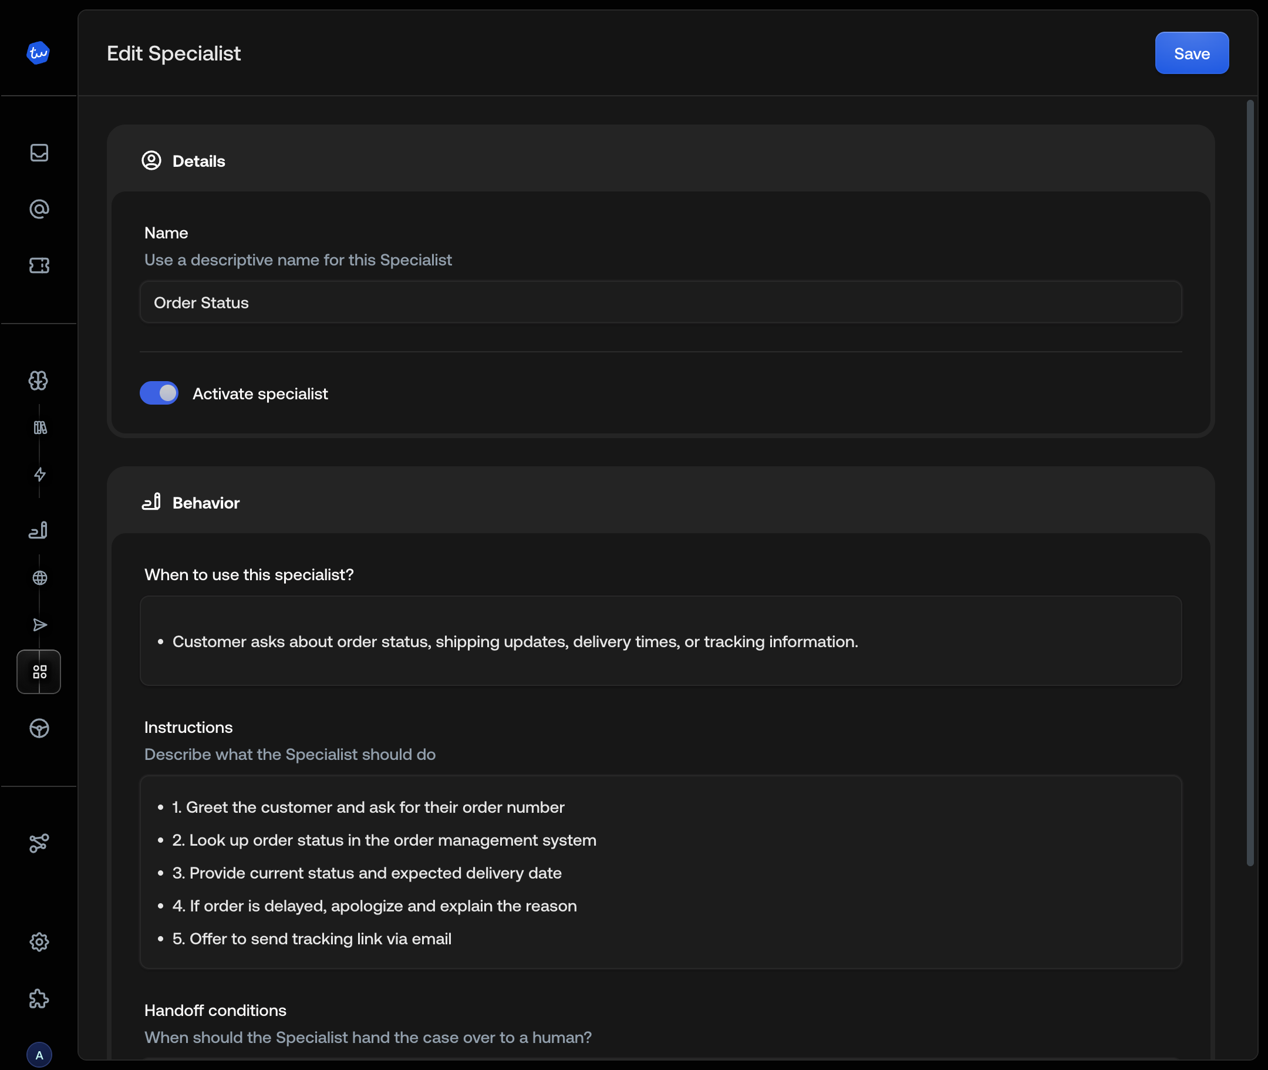Click into the Instructions text area

[660, 872]
